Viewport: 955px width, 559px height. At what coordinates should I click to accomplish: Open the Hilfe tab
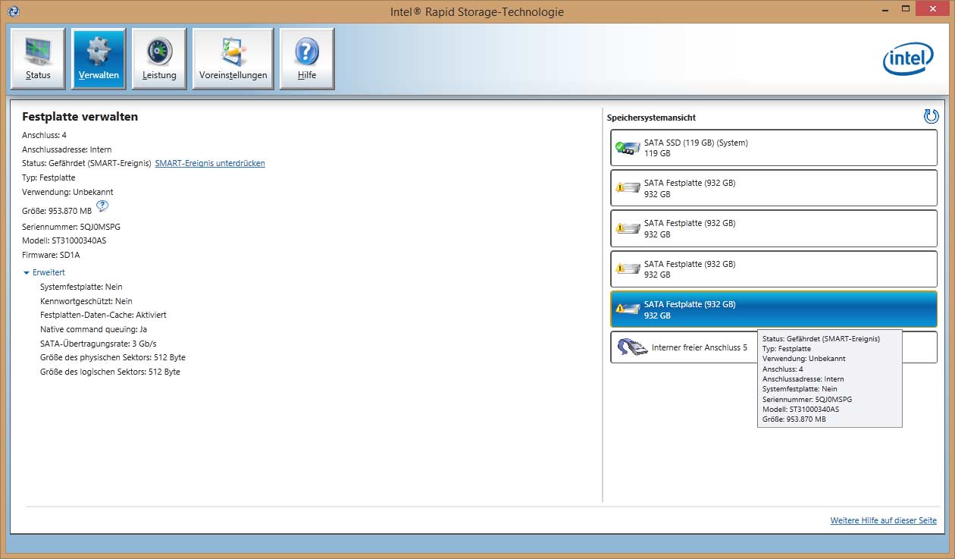(x=307, y=58)
